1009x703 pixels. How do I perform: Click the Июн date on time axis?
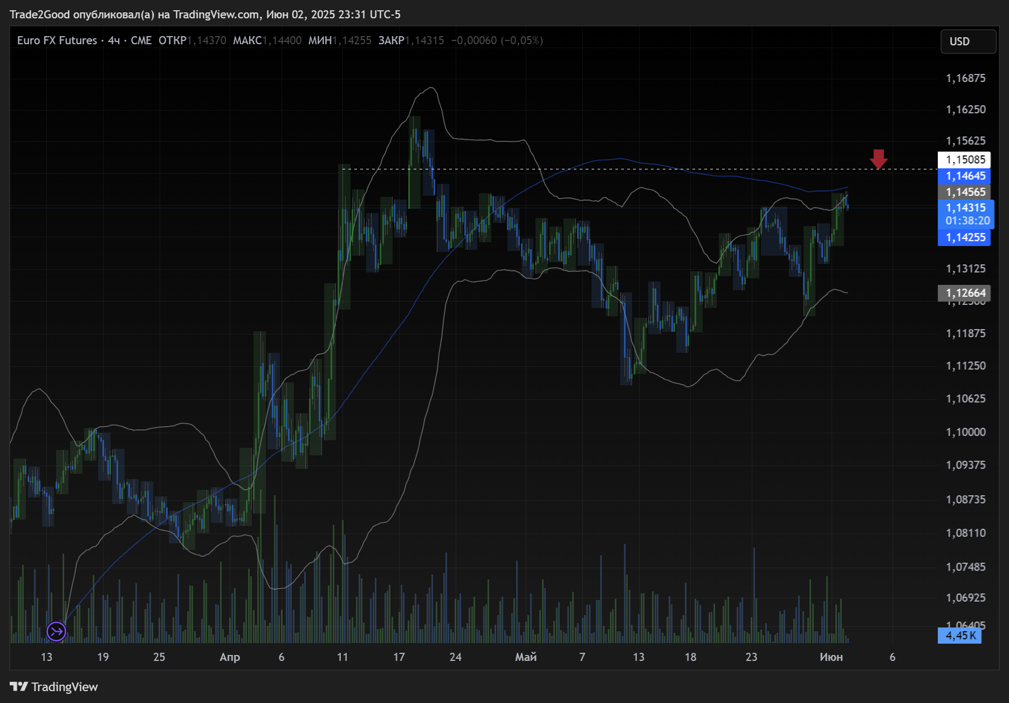tap(831, 657)
